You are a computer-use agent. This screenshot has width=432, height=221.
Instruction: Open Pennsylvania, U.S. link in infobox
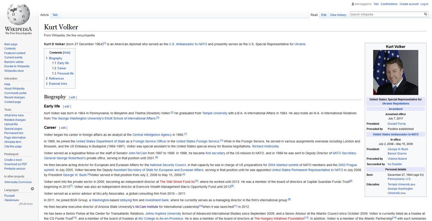click(399, 178)
